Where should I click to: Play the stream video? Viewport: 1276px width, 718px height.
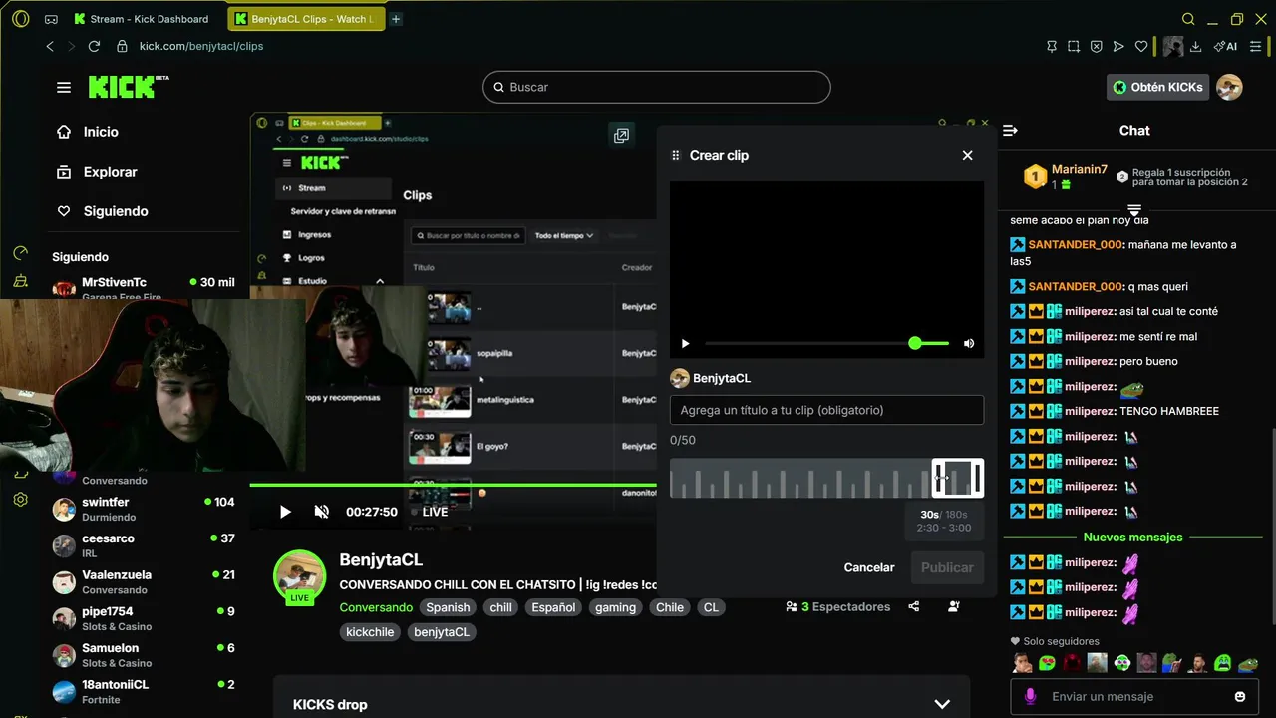tap(285, 512)
